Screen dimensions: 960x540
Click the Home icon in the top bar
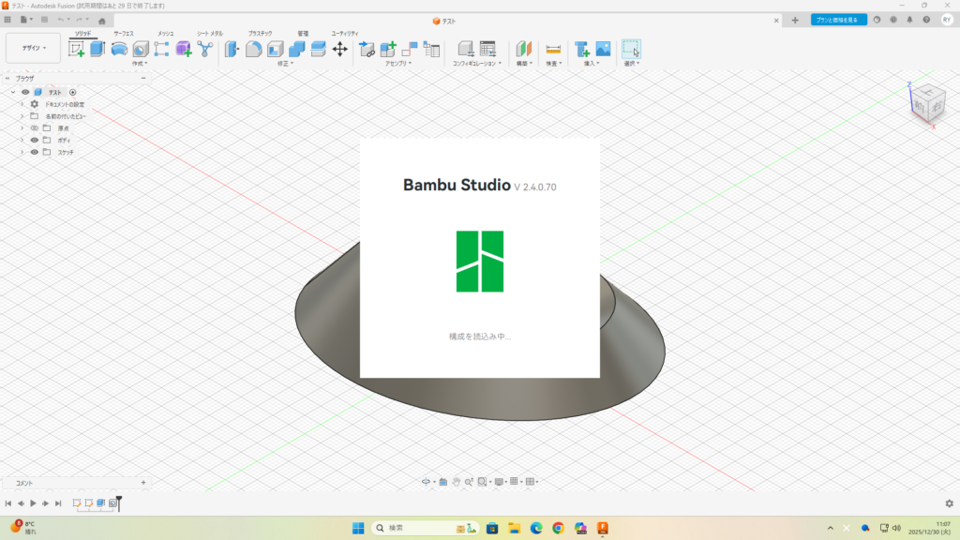[101, 21]
